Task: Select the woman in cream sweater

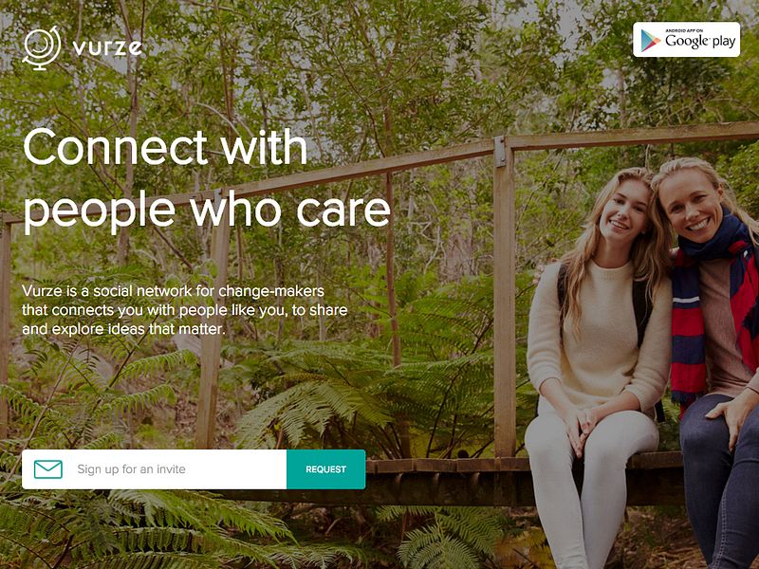Action: click(x=601, y=368)
